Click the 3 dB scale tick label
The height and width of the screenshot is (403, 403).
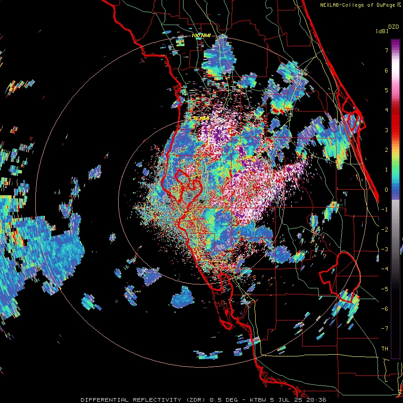click(x=386, y=130)
